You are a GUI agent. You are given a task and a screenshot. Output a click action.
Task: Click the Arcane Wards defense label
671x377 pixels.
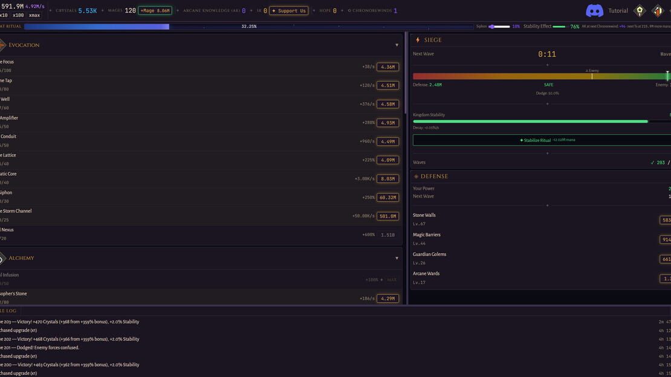tap(426, 274)
